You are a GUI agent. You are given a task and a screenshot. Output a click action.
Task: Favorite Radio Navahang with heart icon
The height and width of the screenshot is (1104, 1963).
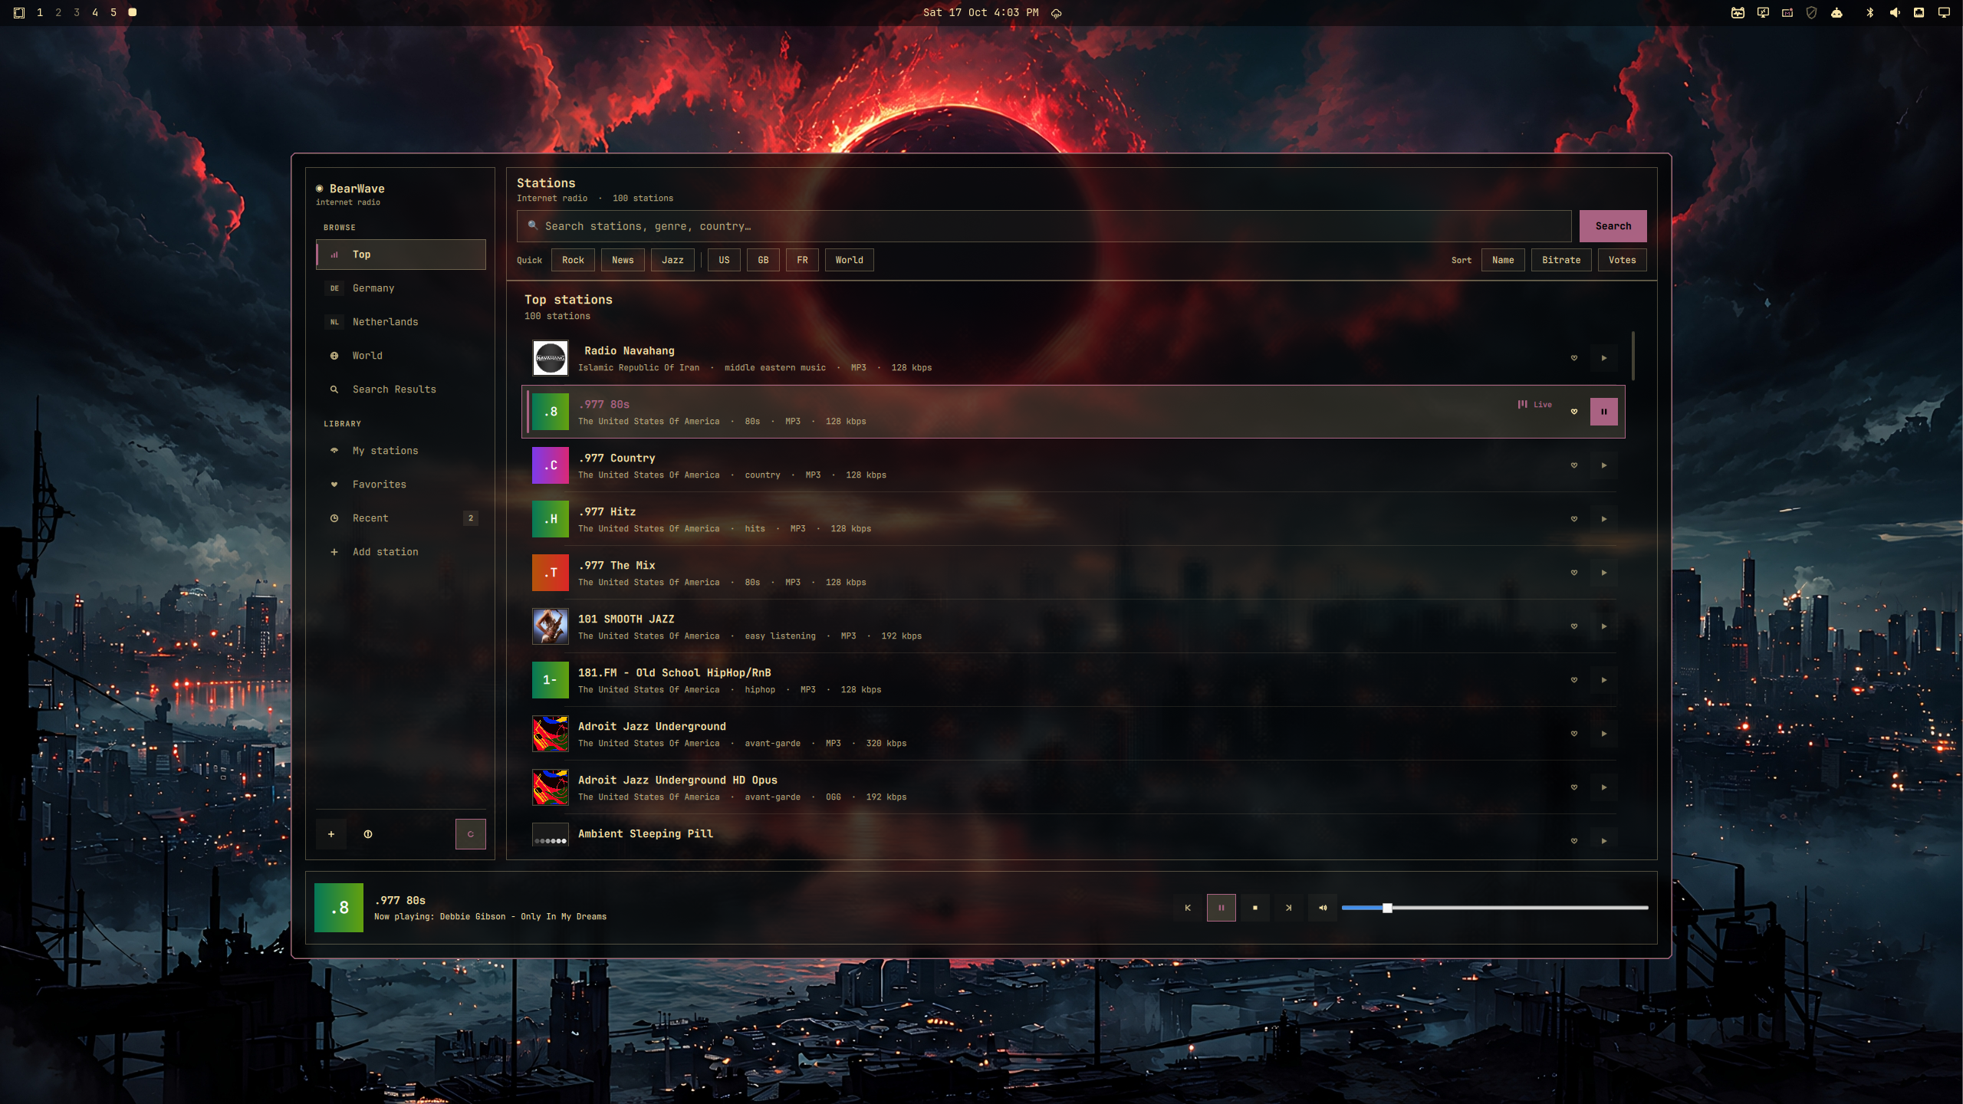(1574, 358)
